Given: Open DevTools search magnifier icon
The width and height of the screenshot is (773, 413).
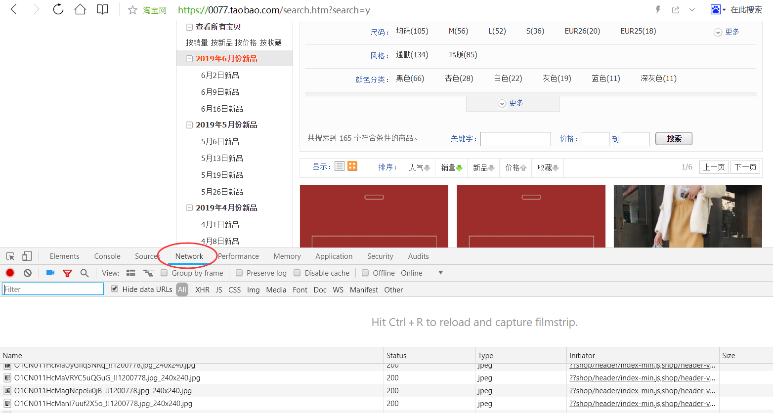Looking at the screenshot, I should 85,273.
